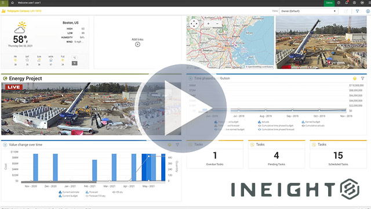Open filter on Value change over time widget

pyautogui.click(x=177, y=145)
